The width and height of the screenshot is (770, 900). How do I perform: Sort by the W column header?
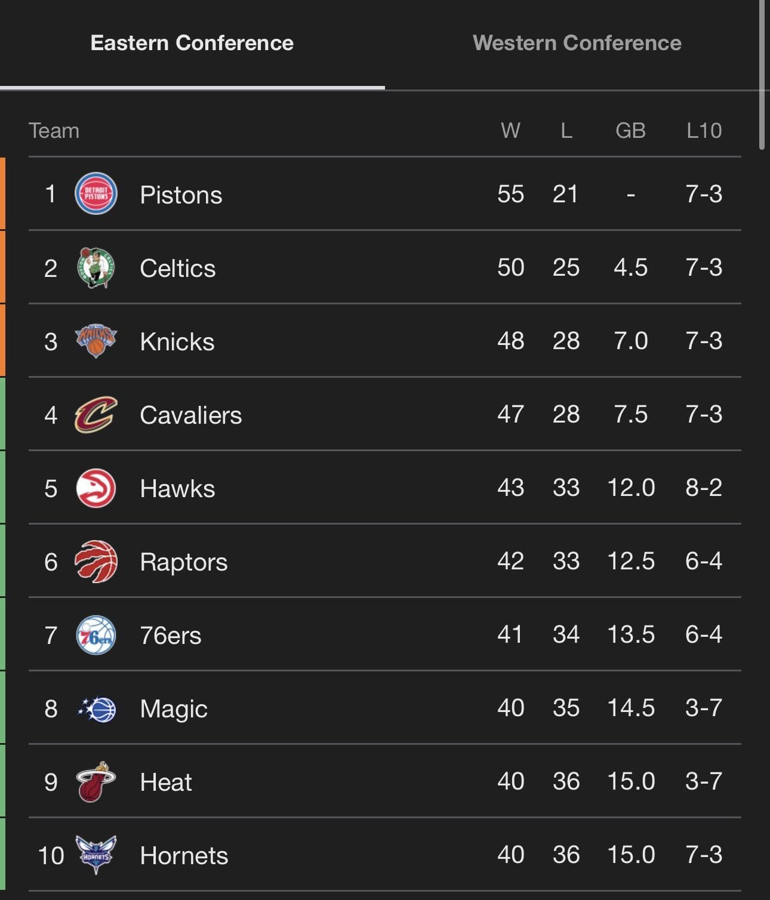[x=510, y=131]
